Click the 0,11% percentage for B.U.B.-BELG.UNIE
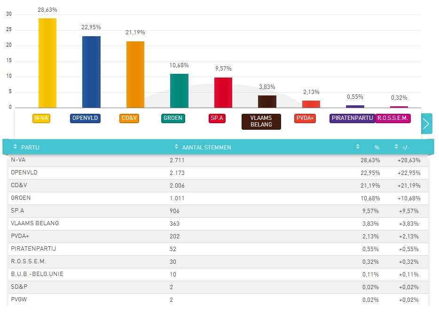The height and width of the screenshot is (315, 439). [370, 275]
